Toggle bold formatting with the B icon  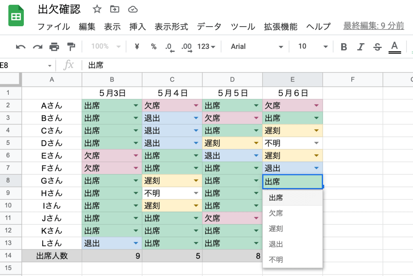(x=343, y=46)
